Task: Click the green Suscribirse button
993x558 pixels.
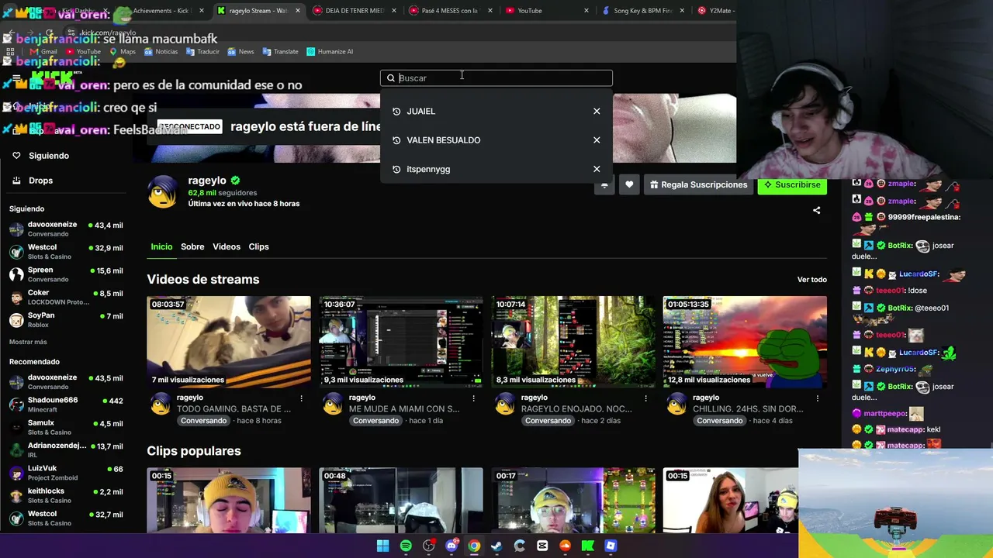Action: tap(792, 184)
